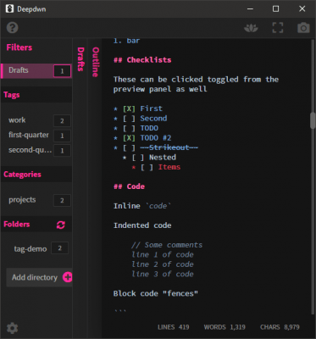
Task: Click the inline `code` text
Action: [158, 206]
